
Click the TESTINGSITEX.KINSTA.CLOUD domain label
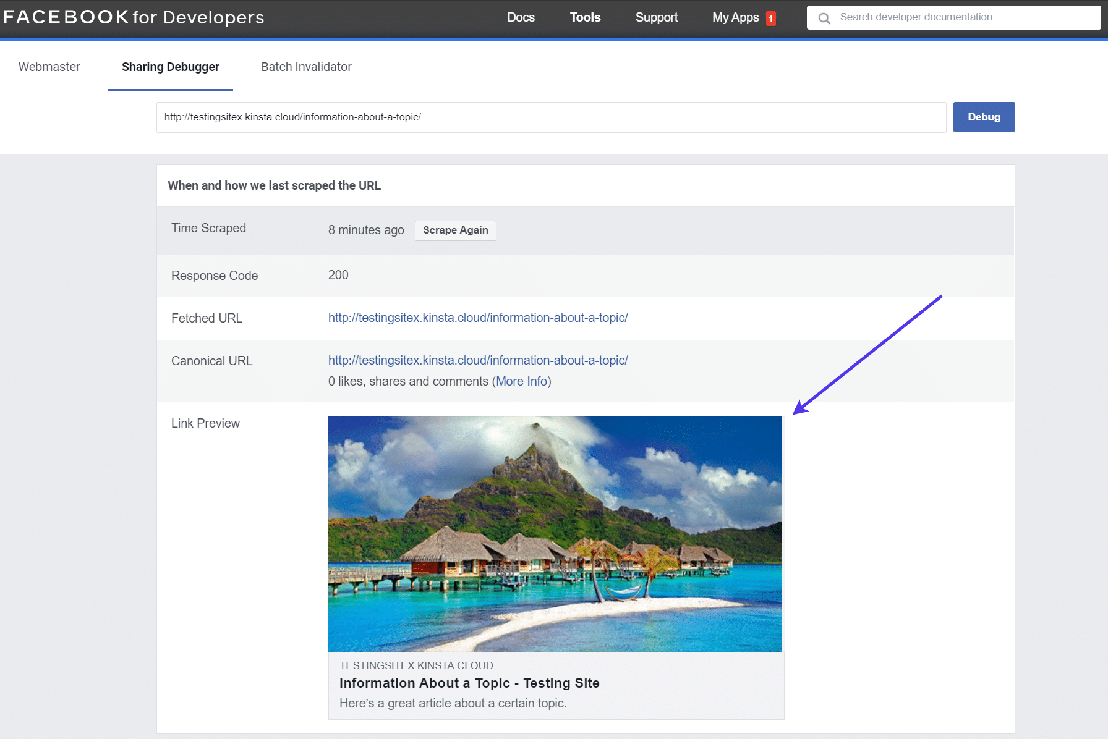point(416,665)
